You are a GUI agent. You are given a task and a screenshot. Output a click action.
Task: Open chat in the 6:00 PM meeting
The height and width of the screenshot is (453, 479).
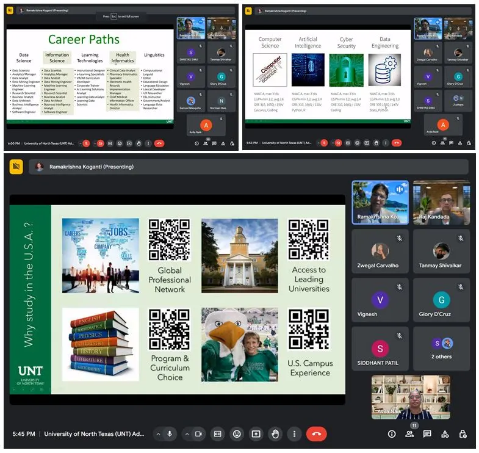point(214,143)
